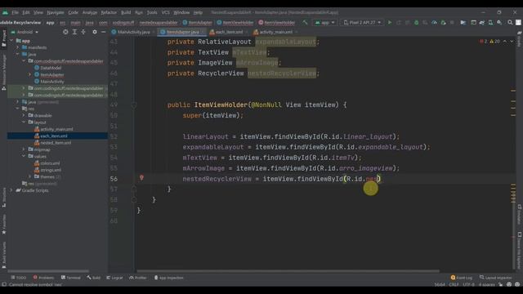Open the Profiler tool window
Viewport: 523px width, 294px height.
pyautogui.click(x=138, y=278)
